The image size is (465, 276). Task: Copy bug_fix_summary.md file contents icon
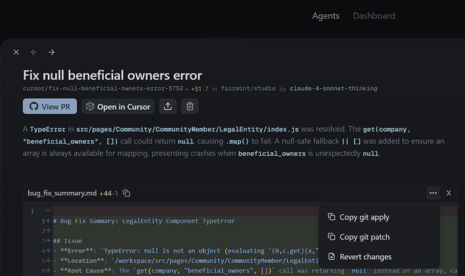click(127, 193)
